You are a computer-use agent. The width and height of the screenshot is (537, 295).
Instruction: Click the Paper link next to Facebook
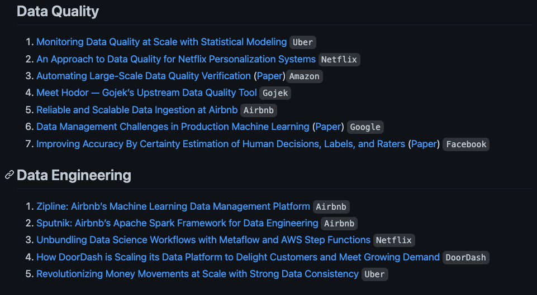424,144
